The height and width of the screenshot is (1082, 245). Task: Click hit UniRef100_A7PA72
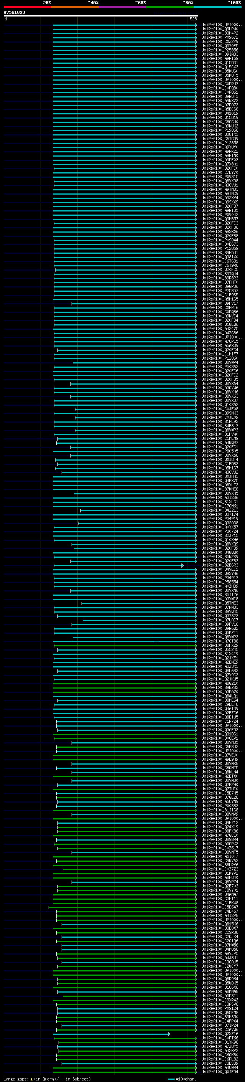click(x=220, y=105)
